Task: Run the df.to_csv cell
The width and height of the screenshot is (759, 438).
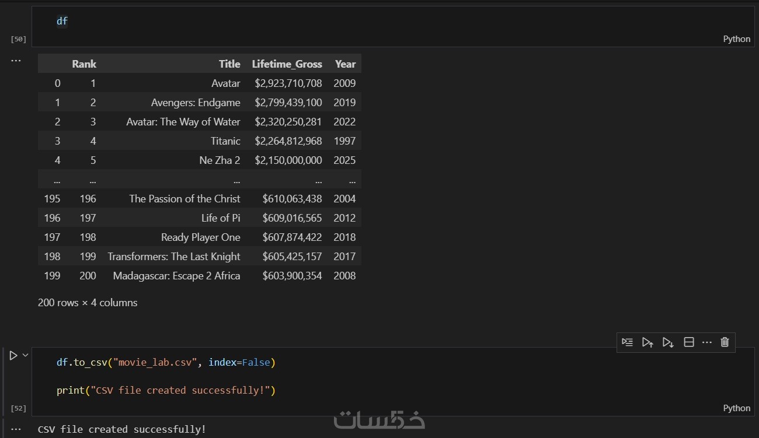Action: [x=13, y=355]
